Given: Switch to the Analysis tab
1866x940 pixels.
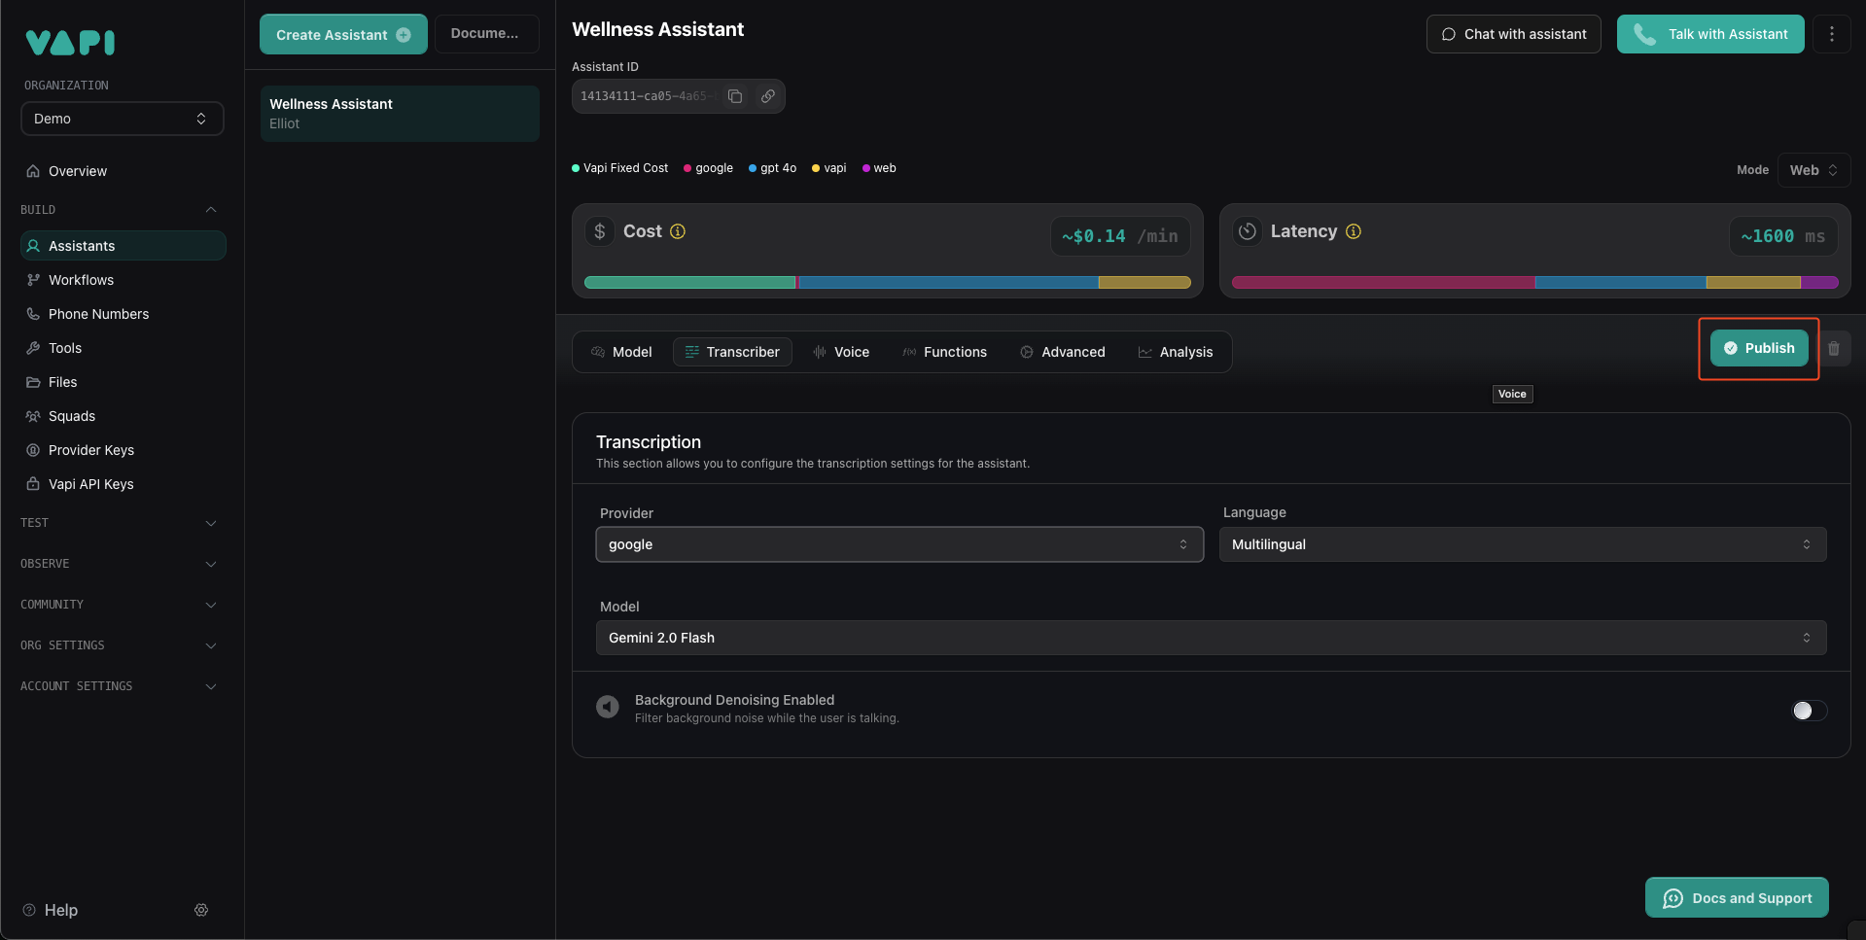Looking at the screenshot, I should (x=1176, y=352).
